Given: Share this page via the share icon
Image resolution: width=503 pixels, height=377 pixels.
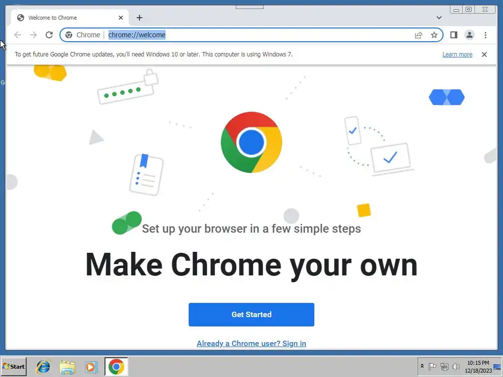Looking at the screenshot, I should pyautogui.click(x=419, y=35).
